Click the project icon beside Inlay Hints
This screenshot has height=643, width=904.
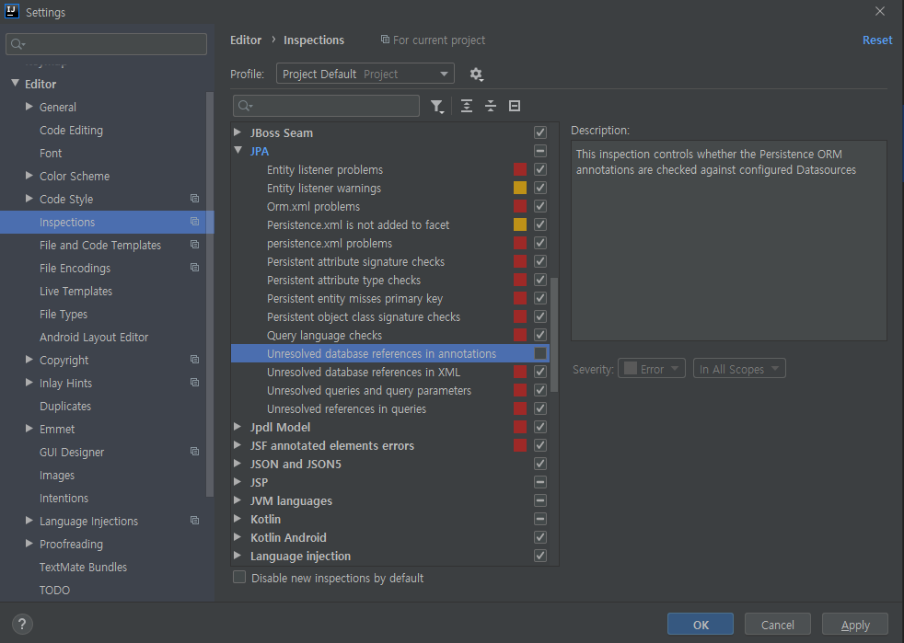tap(195, 383)
